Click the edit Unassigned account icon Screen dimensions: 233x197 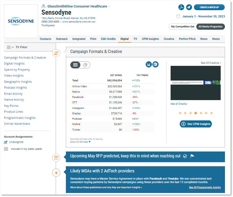click(x=6, y=142)
